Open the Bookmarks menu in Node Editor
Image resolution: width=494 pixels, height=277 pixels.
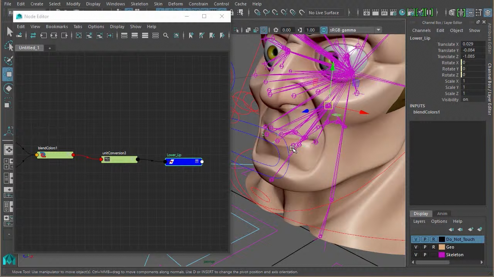(x=57, y=27)
